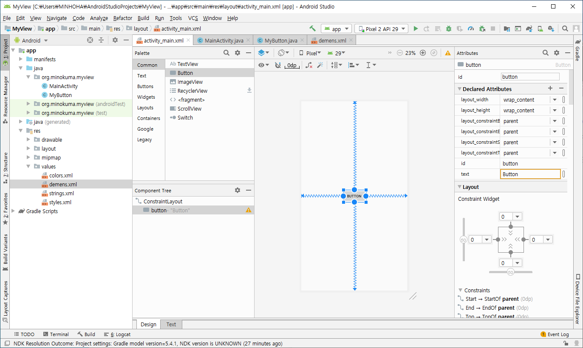Viewport: 583px width, 348px height.
Task: Clear all constraints icon
Action: (309, 65)
